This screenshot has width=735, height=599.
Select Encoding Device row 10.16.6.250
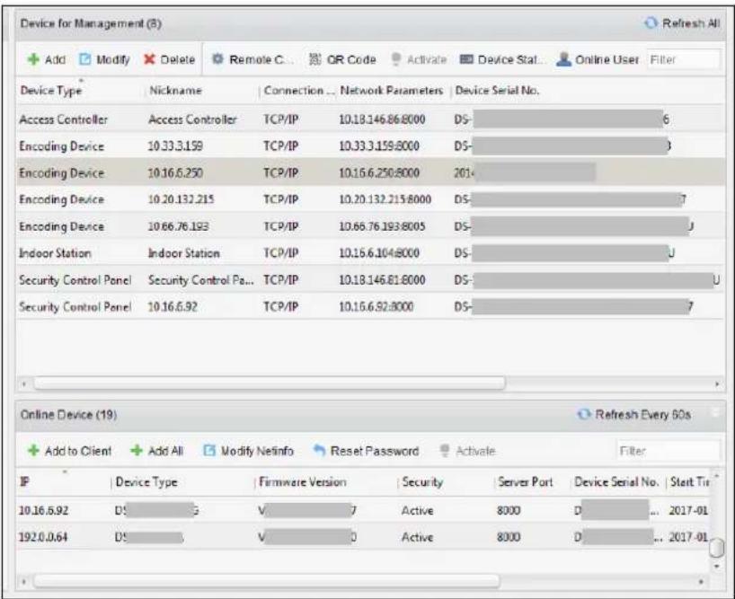click(370, 172)
